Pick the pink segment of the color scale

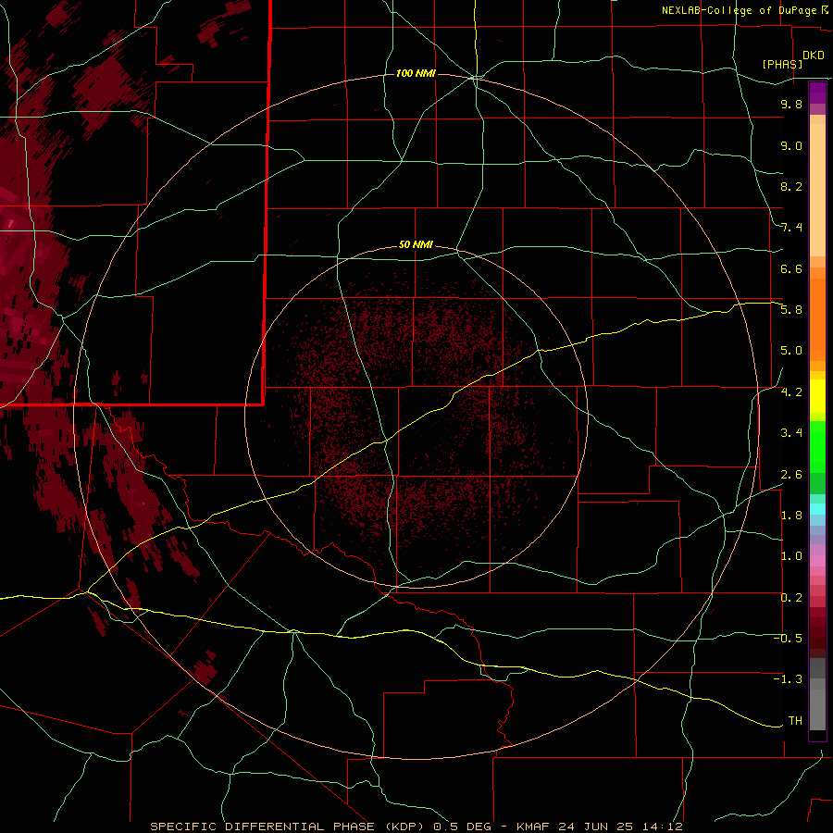(817, 561)
